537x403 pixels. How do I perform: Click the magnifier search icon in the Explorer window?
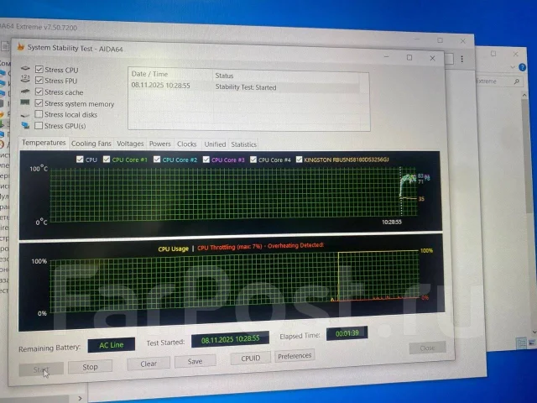click(517, 81)
